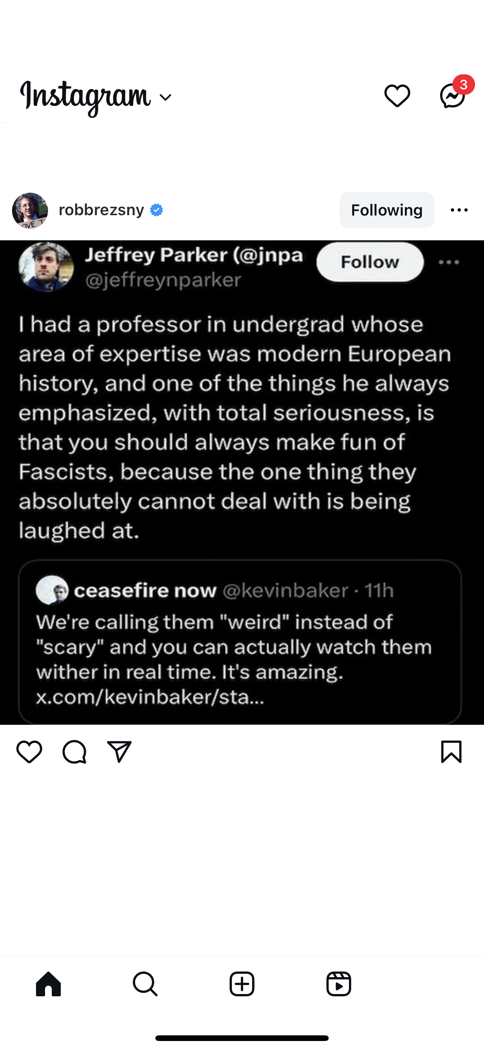The image size is (484, 1050).
Task: Like the robbrezsny post
Action: [x=29, y=752]
